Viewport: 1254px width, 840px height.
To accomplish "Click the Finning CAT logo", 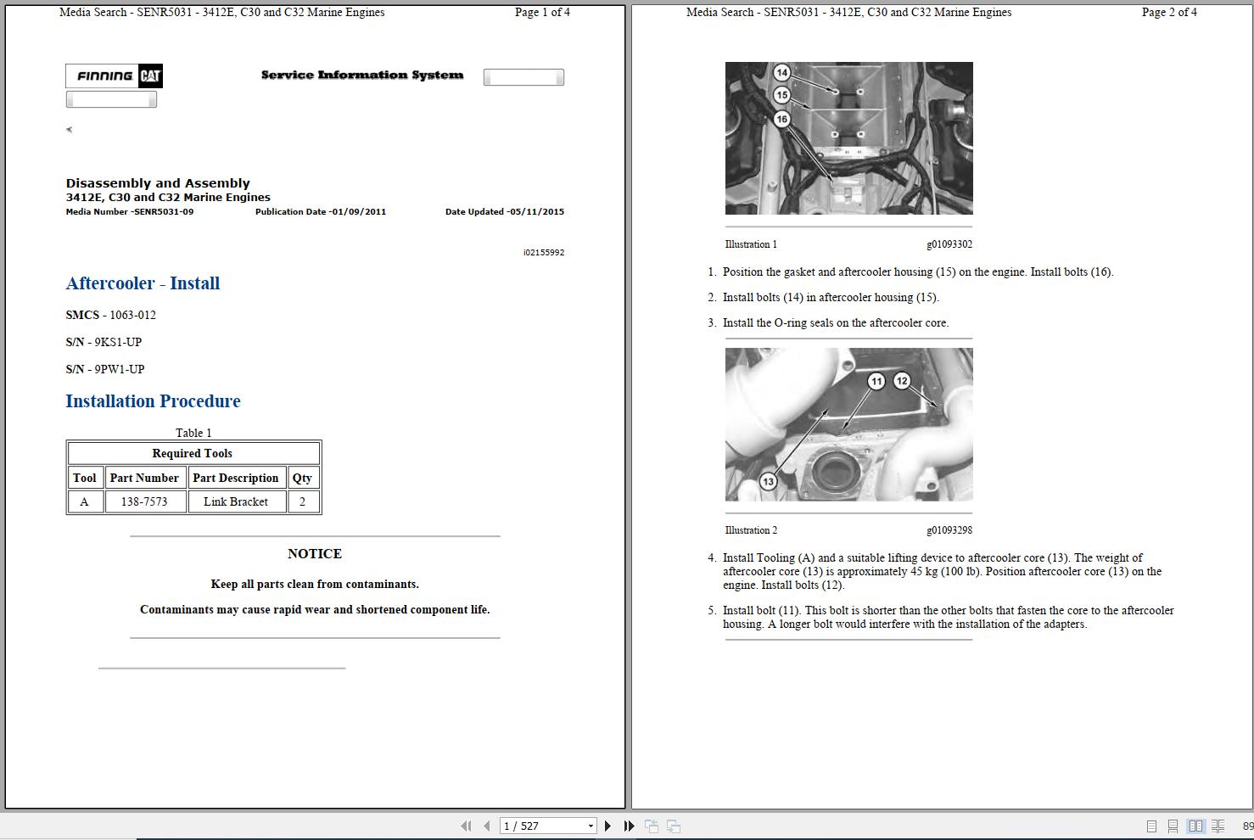I will [113, 76].
